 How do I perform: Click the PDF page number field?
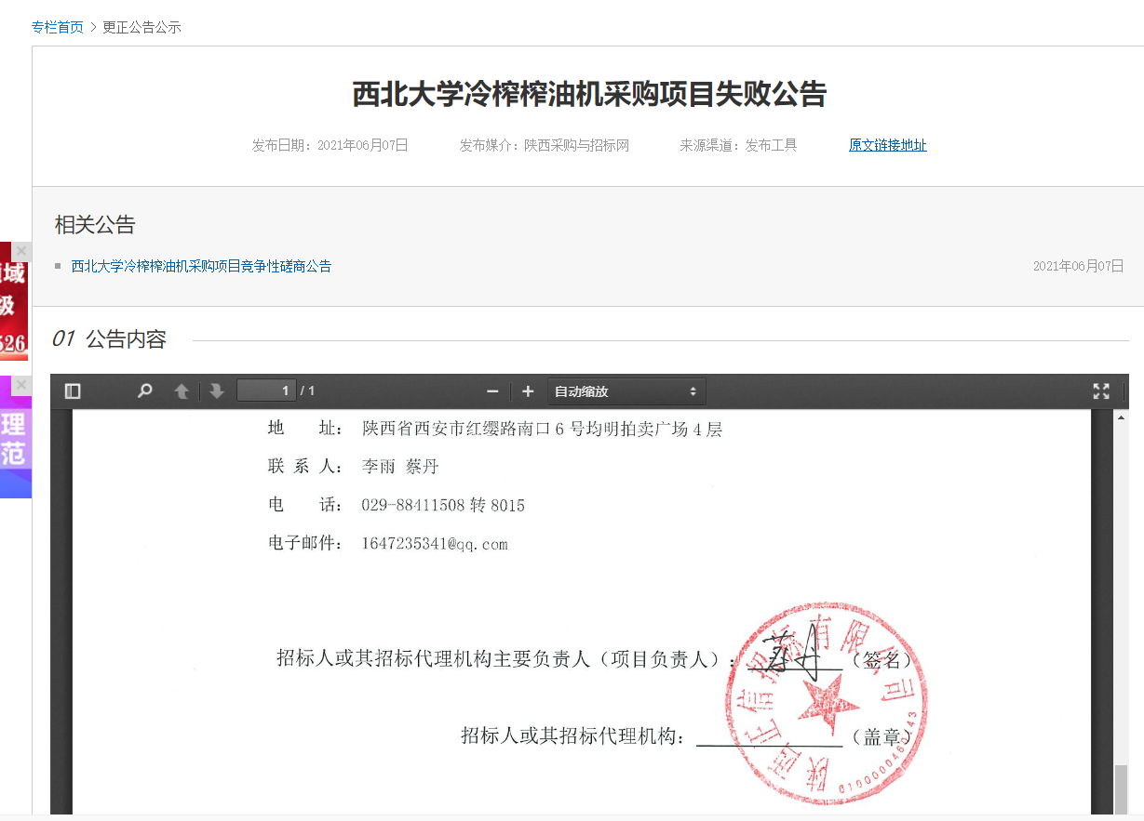tap(266, 391)
